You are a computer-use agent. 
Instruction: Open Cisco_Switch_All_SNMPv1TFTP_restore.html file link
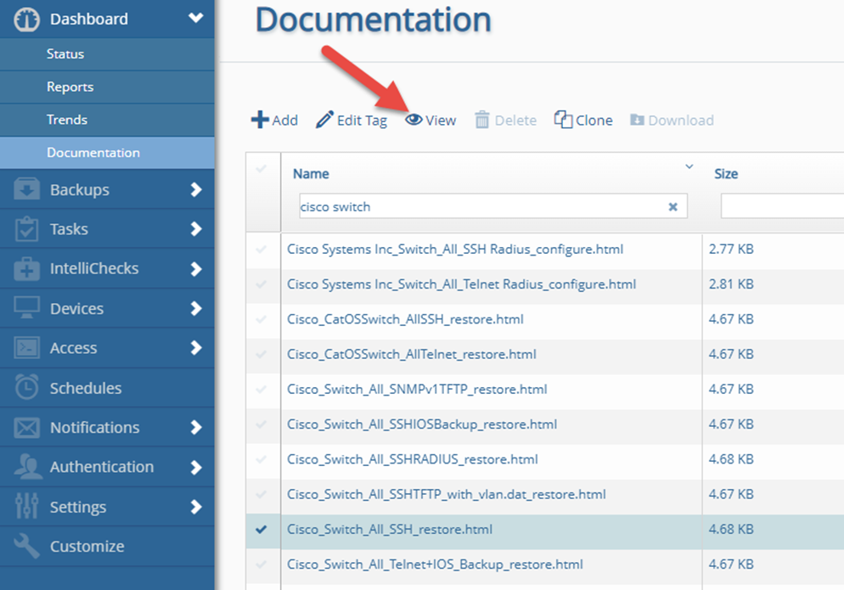pyautogui.click(x=417, y=390)
